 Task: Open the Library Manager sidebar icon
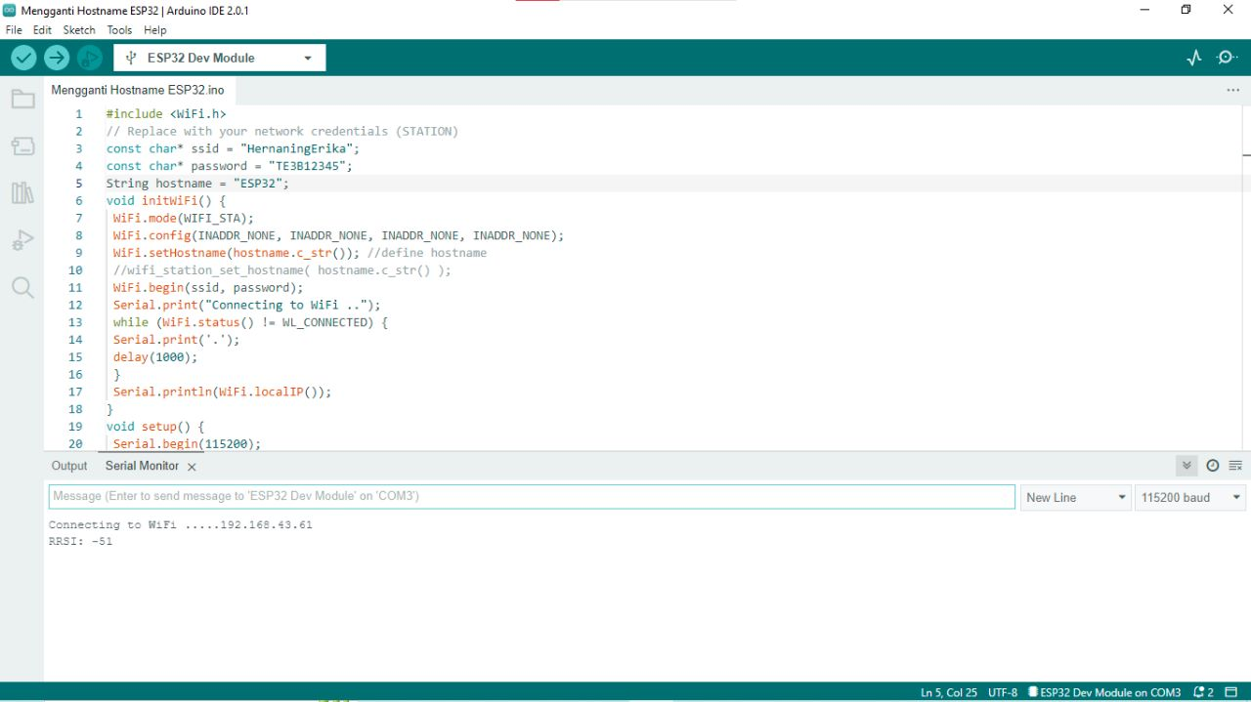(x=22, y=192)
